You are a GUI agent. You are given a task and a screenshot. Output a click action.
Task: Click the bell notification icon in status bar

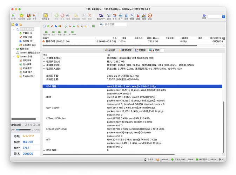point(220,159)
